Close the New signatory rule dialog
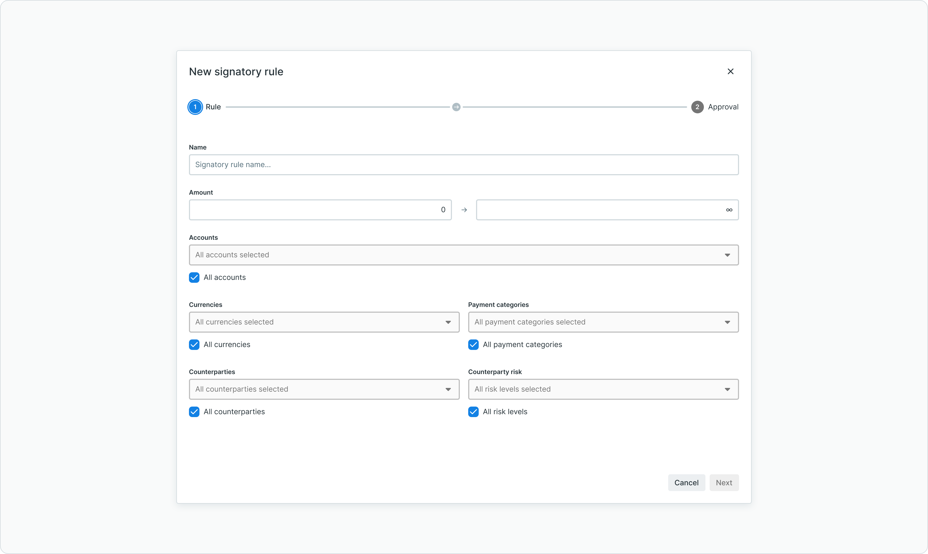Screen dimensions: 928x554 click(x=730, y=71)
